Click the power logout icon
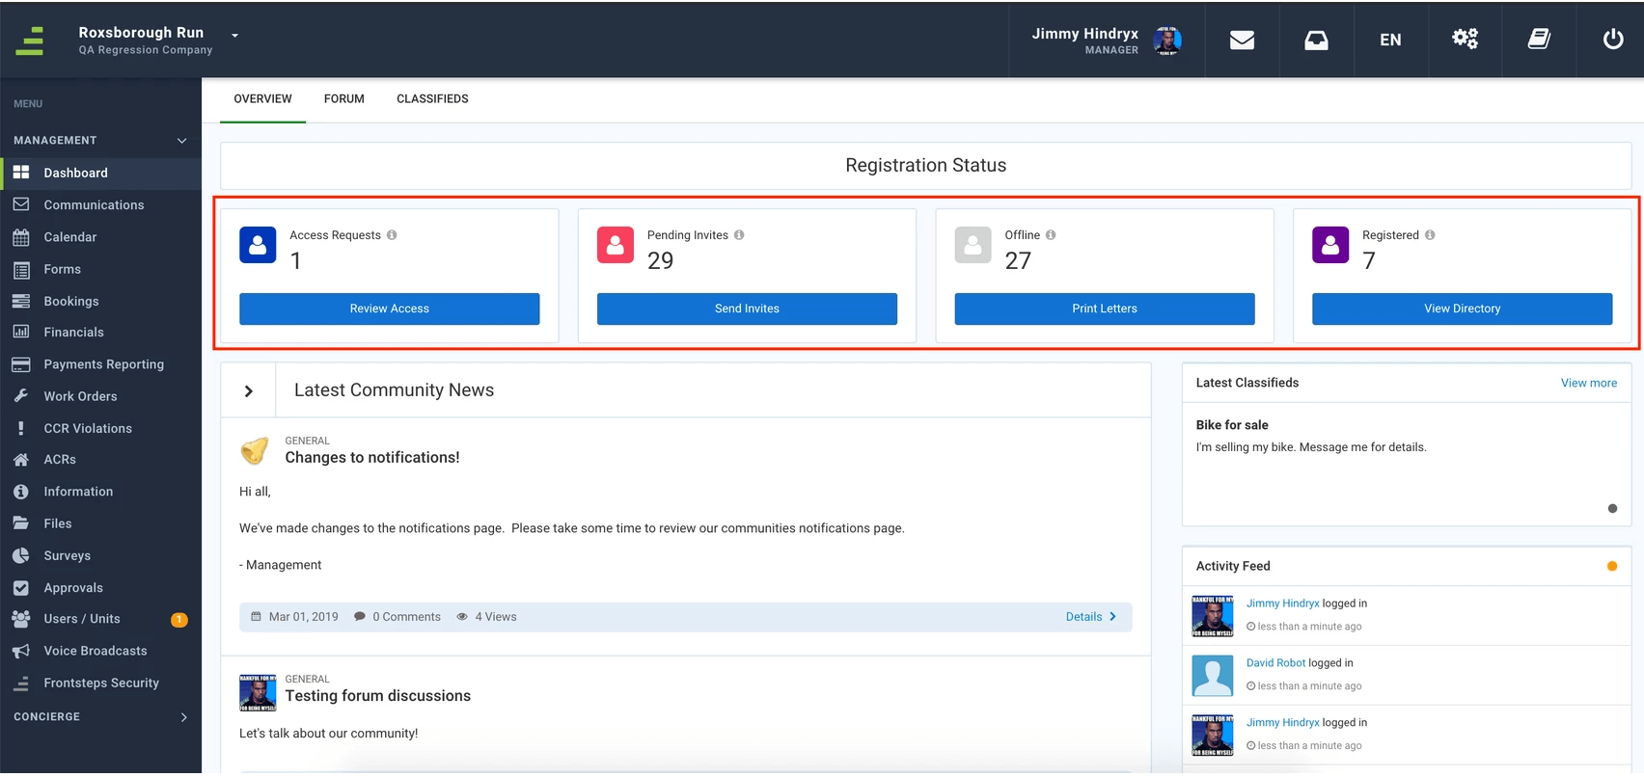This screenshot has width=1644, height=777. tap(1613, 39)
